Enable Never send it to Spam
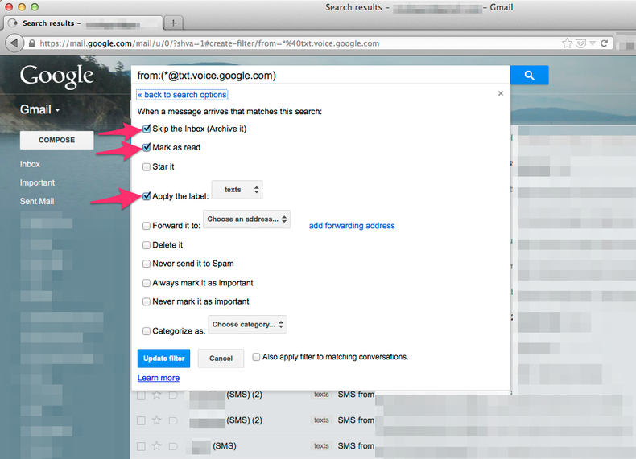This screenshot has width=636, height=459. (147, 264)
